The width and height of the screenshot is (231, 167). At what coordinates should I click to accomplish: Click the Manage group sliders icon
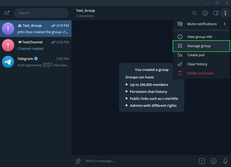180,46
